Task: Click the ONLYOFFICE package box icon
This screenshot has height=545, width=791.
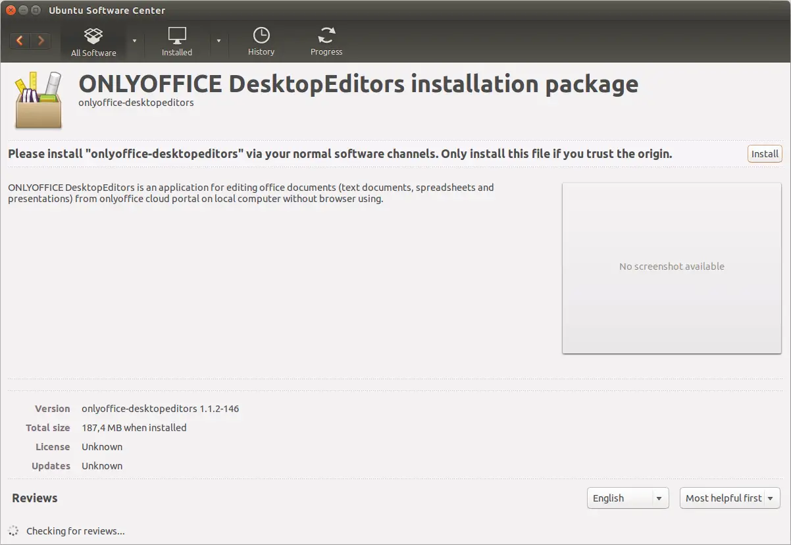Action: click(39, 99)
